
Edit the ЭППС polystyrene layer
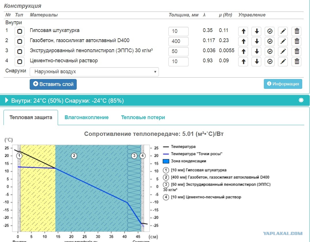pos(283,51)
